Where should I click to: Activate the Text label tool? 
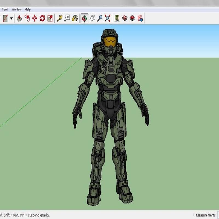click(x=67, y=18)
